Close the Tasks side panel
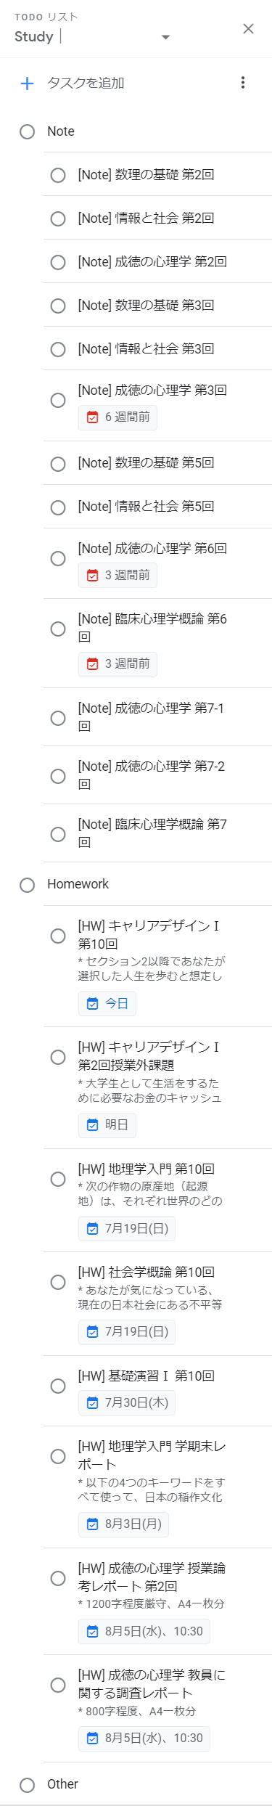The width and height of the screenshot is (272, 1806). pos(248,28)
